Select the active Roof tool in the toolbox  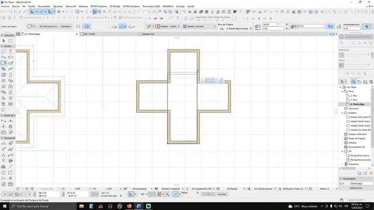tap(4, 63)
